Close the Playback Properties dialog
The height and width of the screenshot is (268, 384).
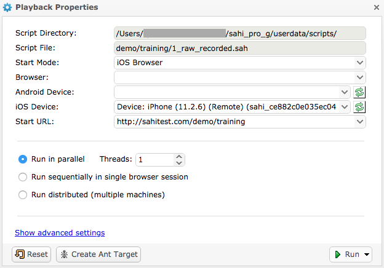click(377, 7)
